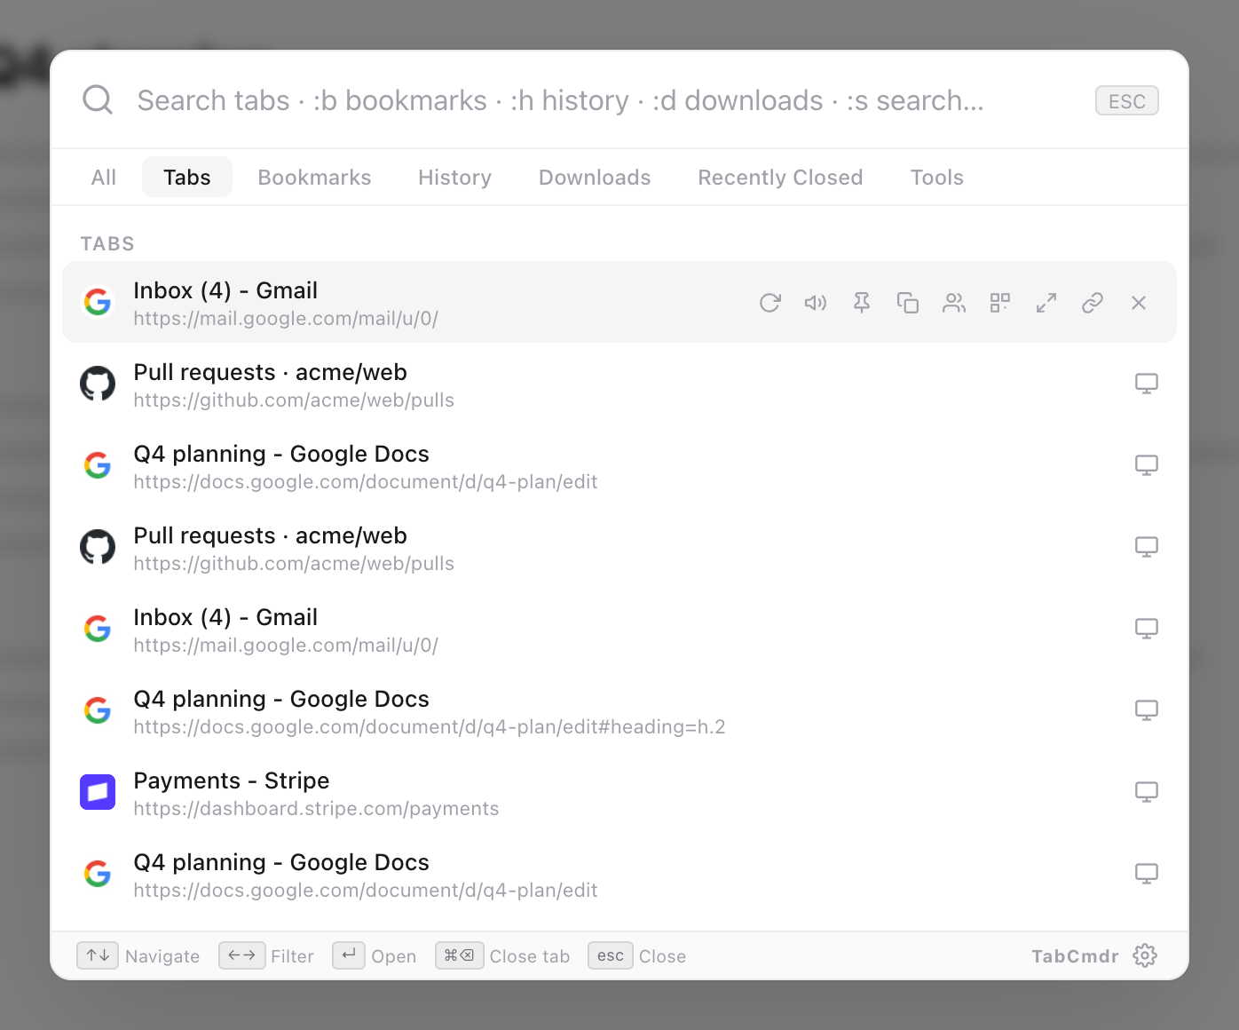
Task: Click the monitor icon on Payments - Stripe row
Action: tap(1147, 792)
